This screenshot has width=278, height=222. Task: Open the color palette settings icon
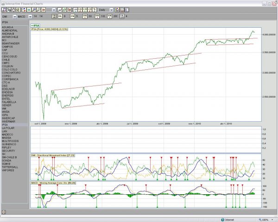tap(117, 10)
